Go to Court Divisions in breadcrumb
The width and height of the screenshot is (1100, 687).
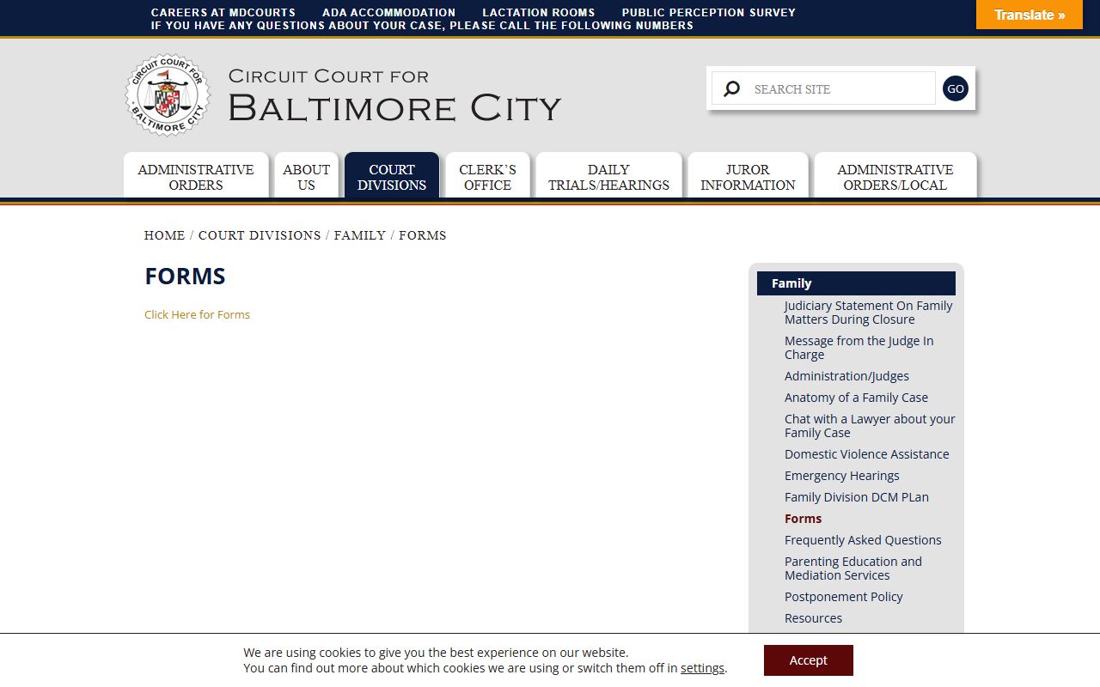point(260,235)
